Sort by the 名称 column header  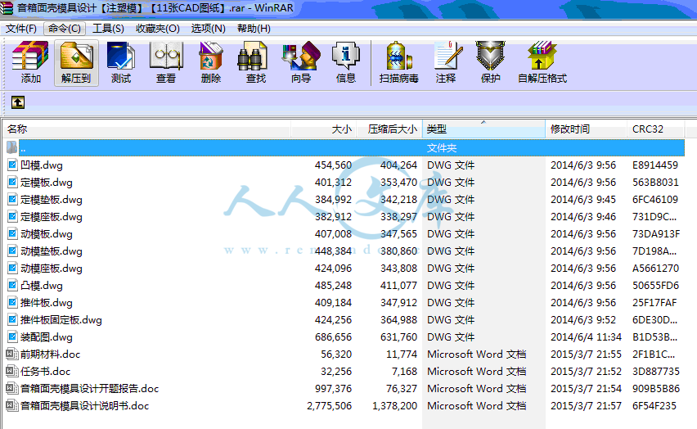click(147, 129)
